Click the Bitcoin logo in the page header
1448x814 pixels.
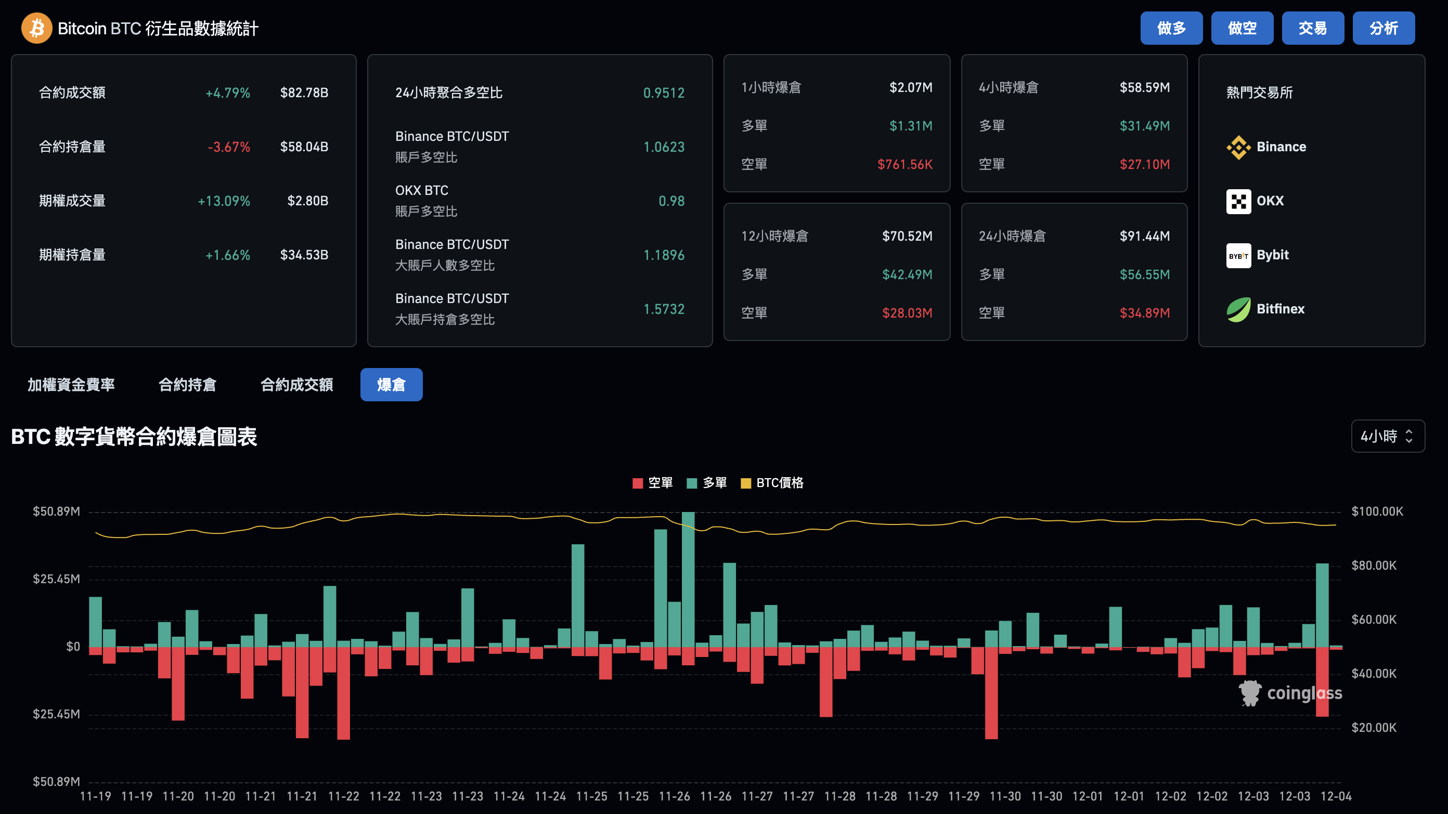click(36, 28)
